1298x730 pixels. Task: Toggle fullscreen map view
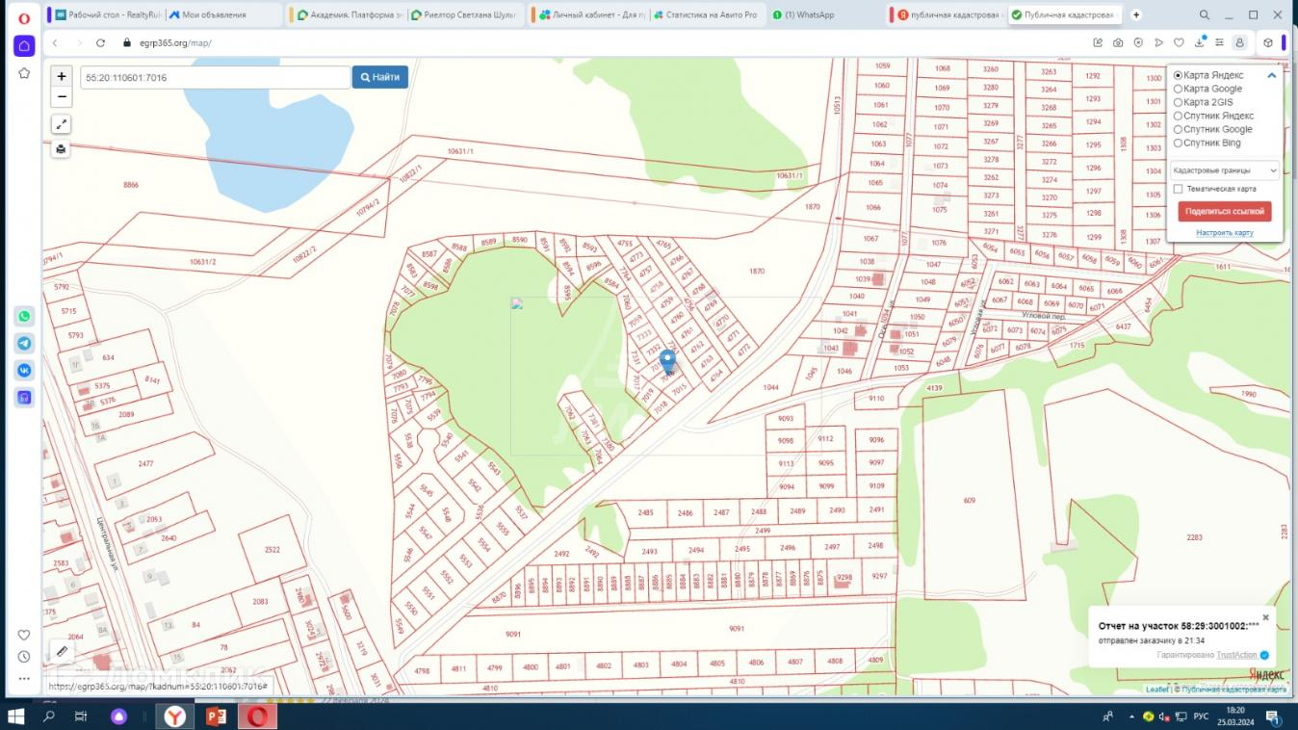tap(62, 124)
